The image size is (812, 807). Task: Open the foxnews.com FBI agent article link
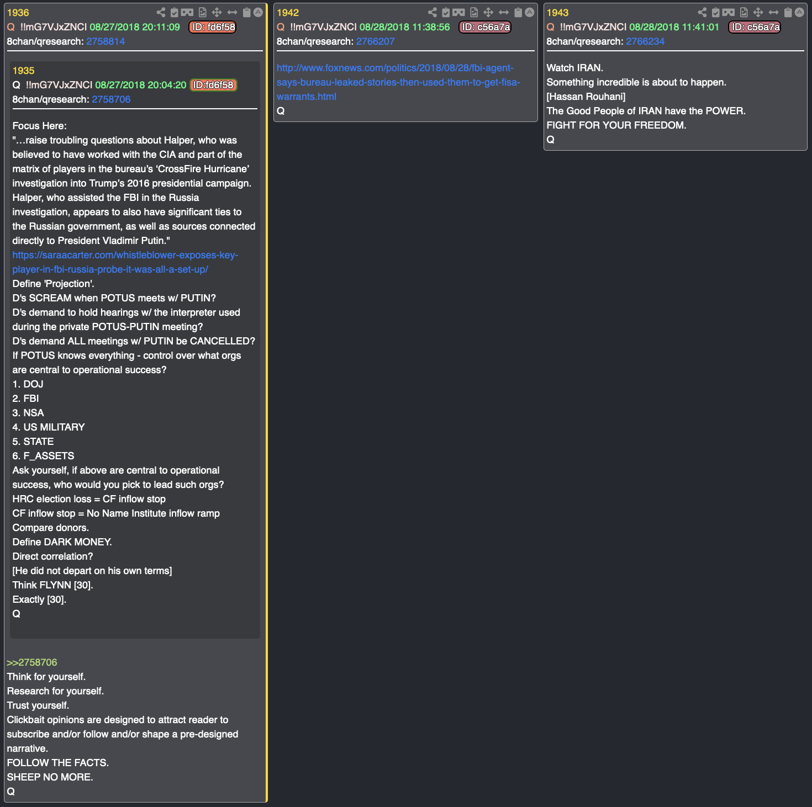(398, 82)
